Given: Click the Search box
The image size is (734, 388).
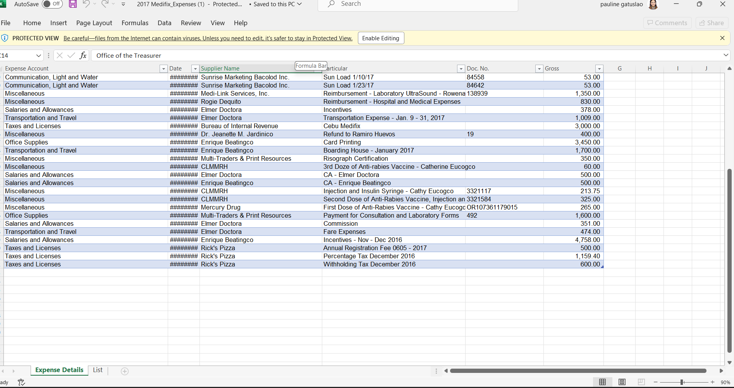Looking at the screenshot, I should (x=418, y=4).
